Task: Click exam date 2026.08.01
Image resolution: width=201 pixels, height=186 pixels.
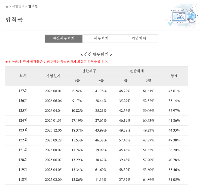Action: point(53,91)
